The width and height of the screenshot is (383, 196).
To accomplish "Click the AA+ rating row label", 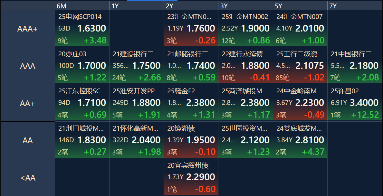I will (x=27, y=104).
